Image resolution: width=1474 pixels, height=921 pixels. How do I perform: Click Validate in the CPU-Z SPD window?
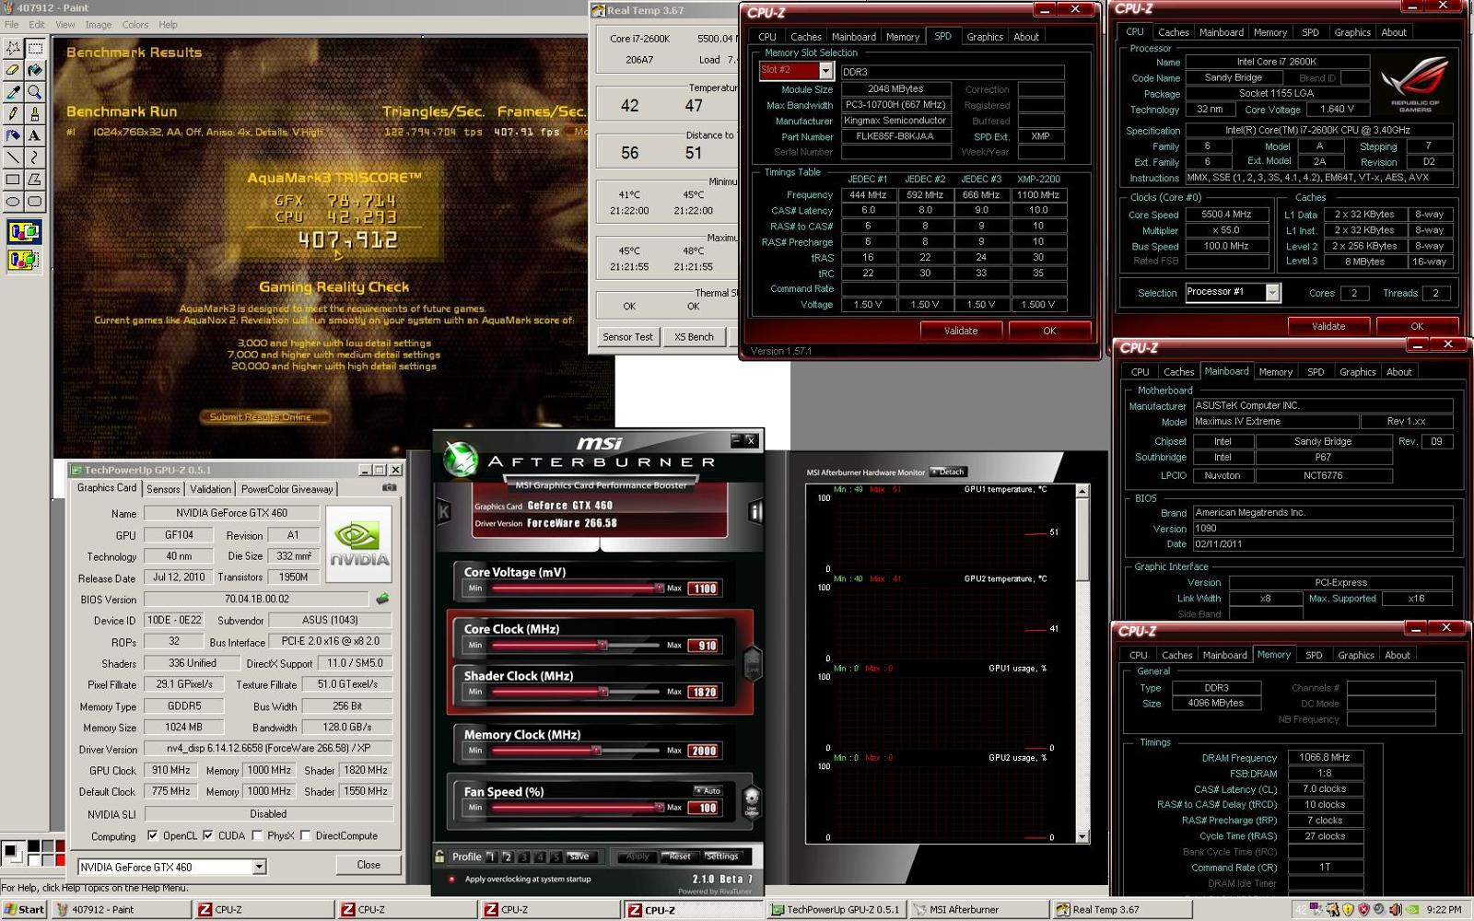[961, 331]
